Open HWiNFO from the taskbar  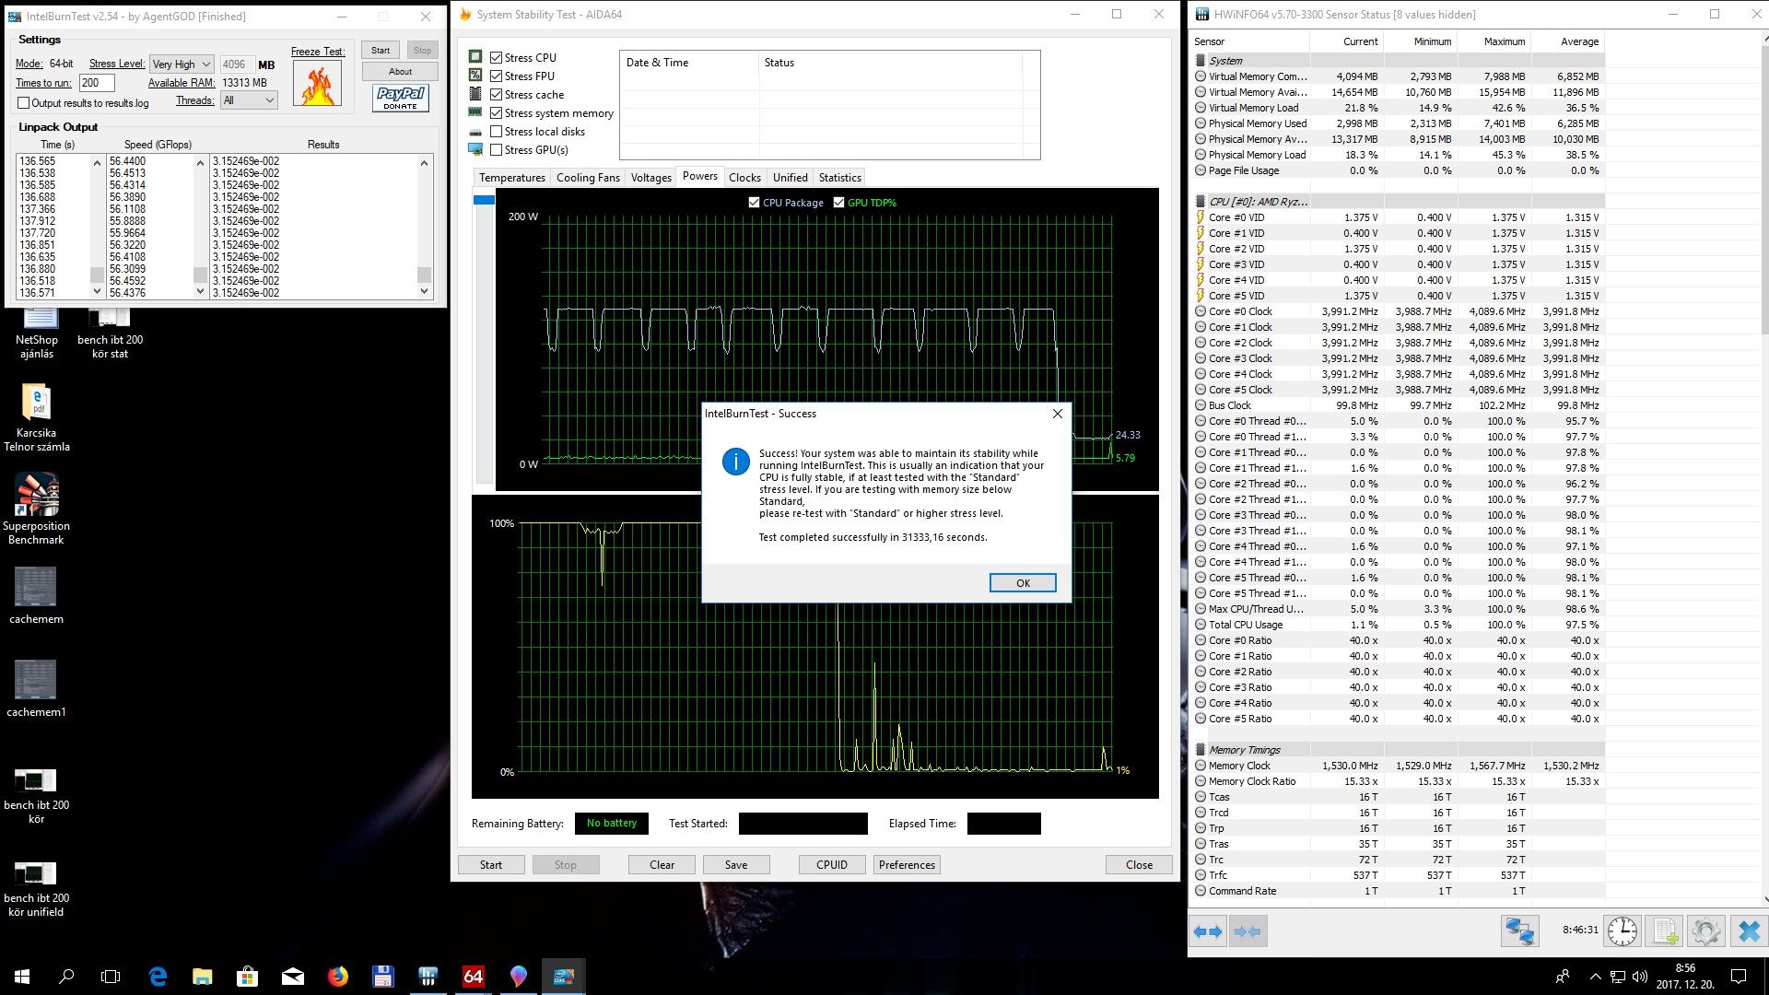[428, 977]
